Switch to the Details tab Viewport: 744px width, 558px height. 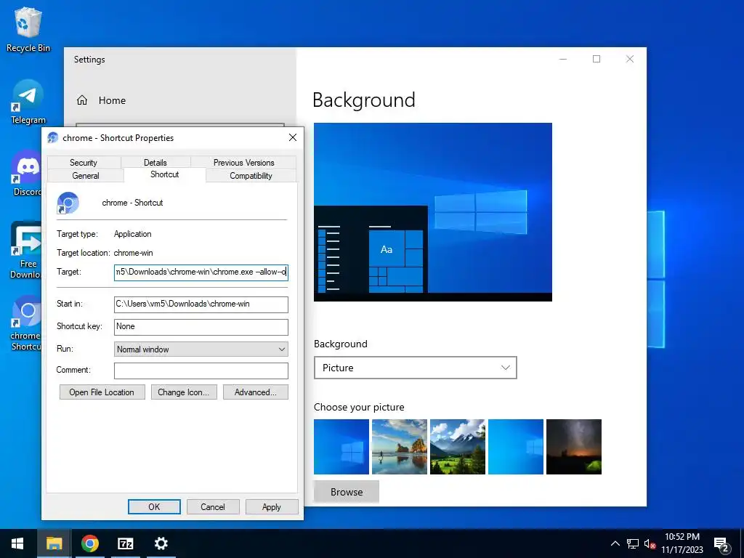tap(155, 162)
